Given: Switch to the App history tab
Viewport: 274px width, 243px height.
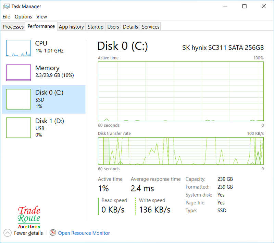Looking at the screenshot, I should (x=71, y=27).
